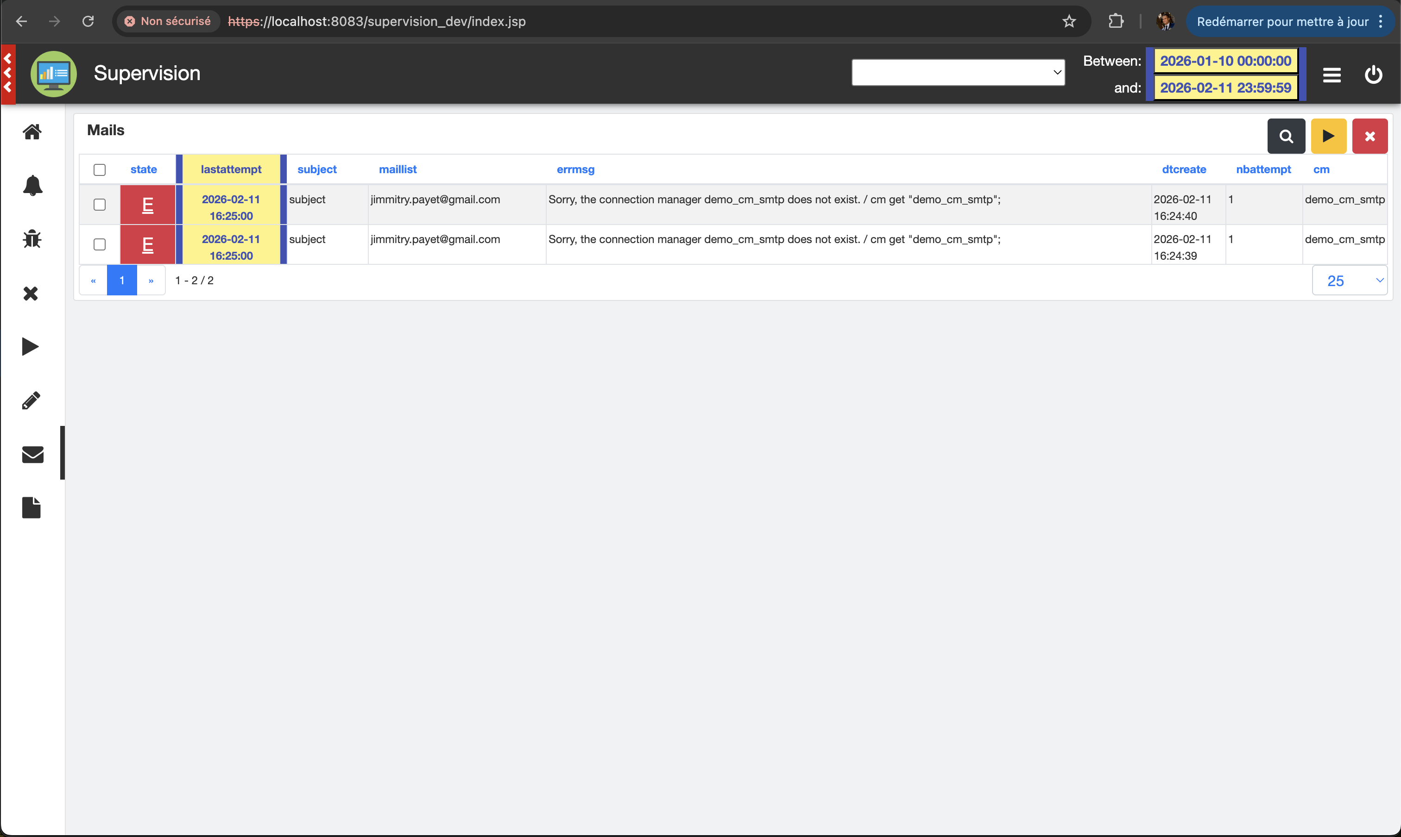The width and height of the screenshot is (1401, 837).
Task: Open the bell alerts section
Action: (32, 185)
